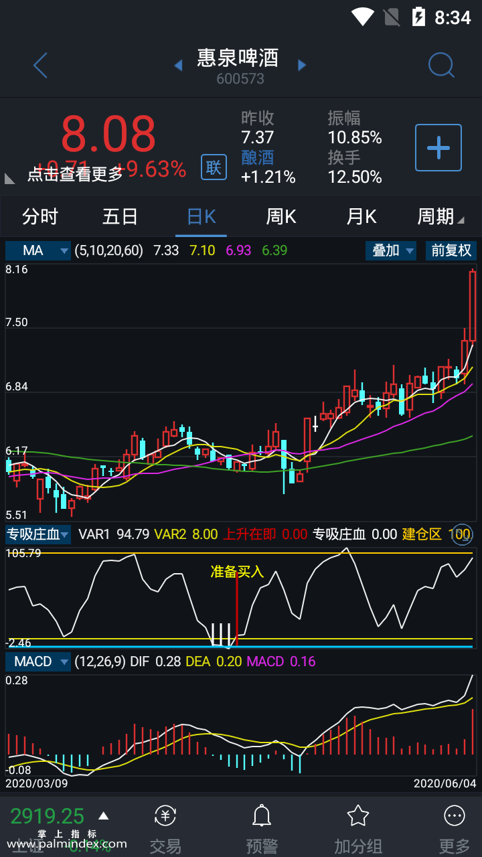Select the 日K daily chart tab

(201, 216)
